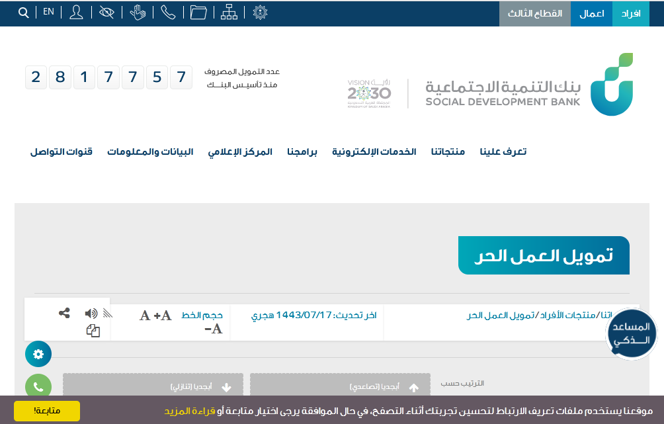The height and width of the screenshot is (424, 664).
Task: Open the تعرف علينا menu
Action: 503,151
